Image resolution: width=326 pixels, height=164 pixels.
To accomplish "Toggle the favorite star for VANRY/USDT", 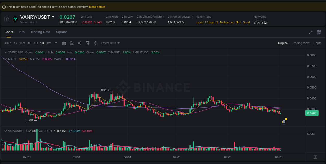I will 7,19.
